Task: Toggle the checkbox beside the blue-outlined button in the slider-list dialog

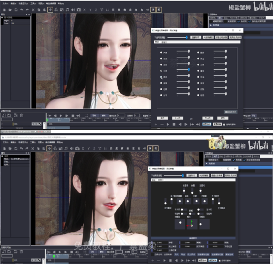Action: pos(224,125)
